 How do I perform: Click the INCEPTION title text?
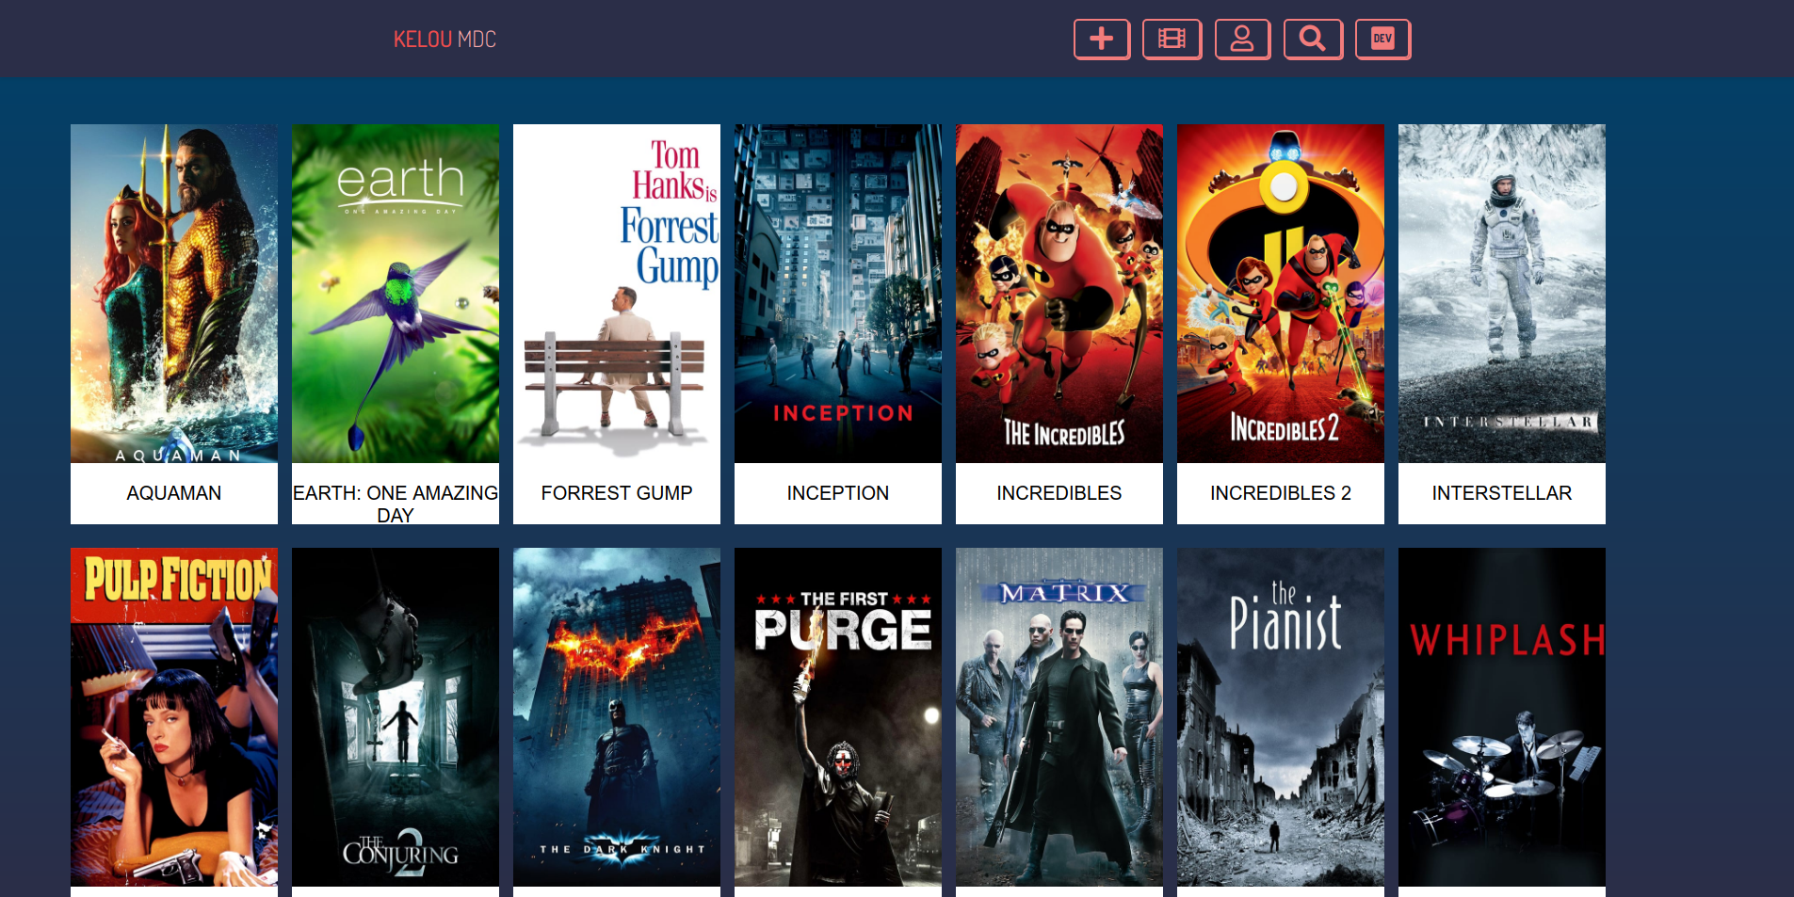838,493
